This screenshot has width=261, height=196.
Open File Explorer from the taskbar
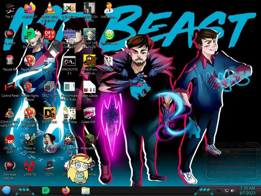pyautogui.click(x=86, y=191)
